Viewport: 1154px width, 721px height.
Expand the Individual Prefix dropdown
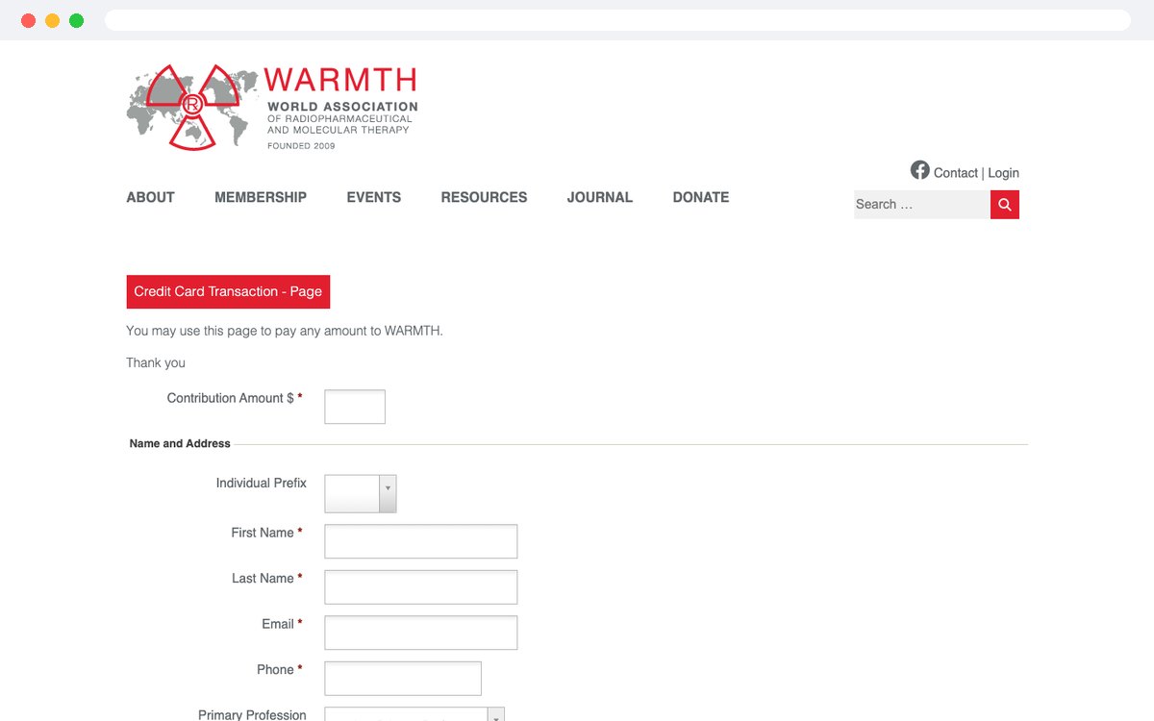pyautogui.click(x=361, y=493)
